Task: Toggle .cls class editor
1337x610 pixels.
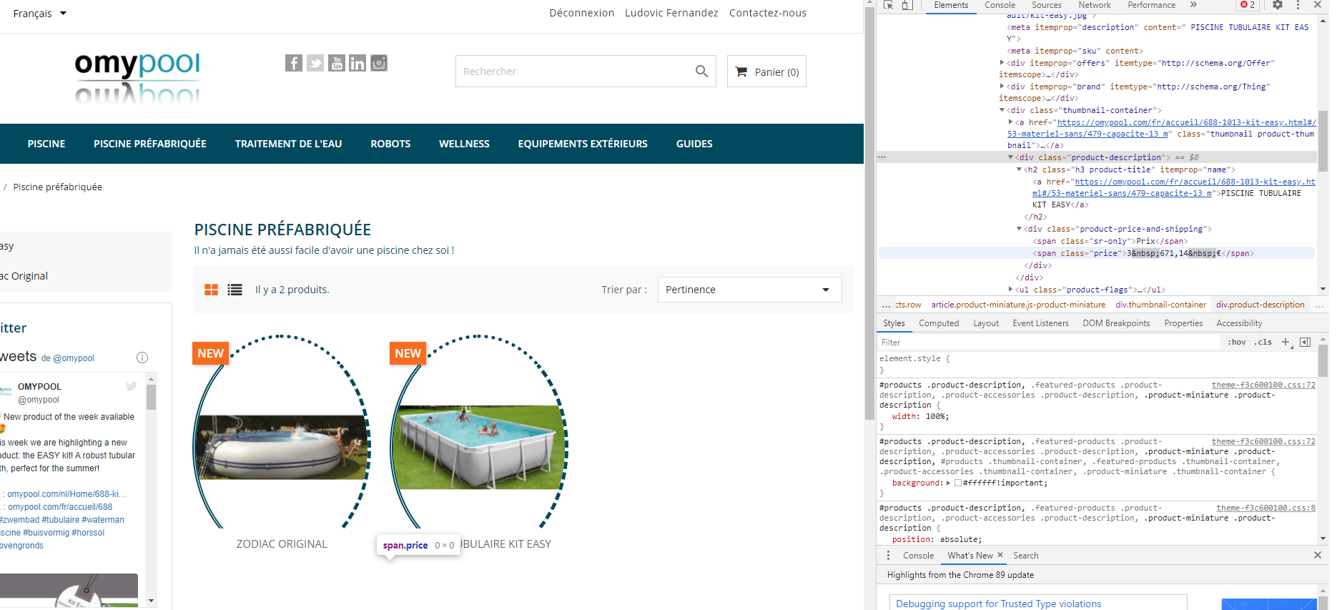Action: pyautogui.click(x=1263, y=343)
